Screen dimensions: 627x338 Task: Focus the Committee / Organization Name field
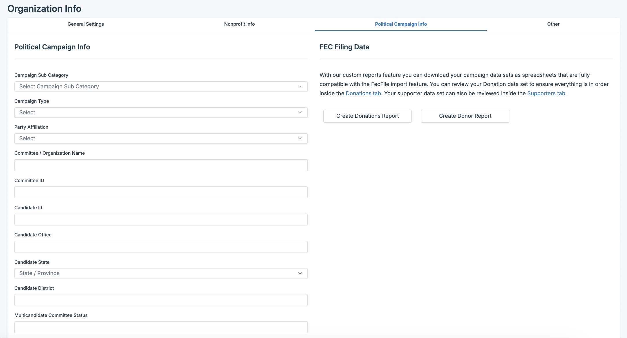pyautogui.click(x=161, y=165)
